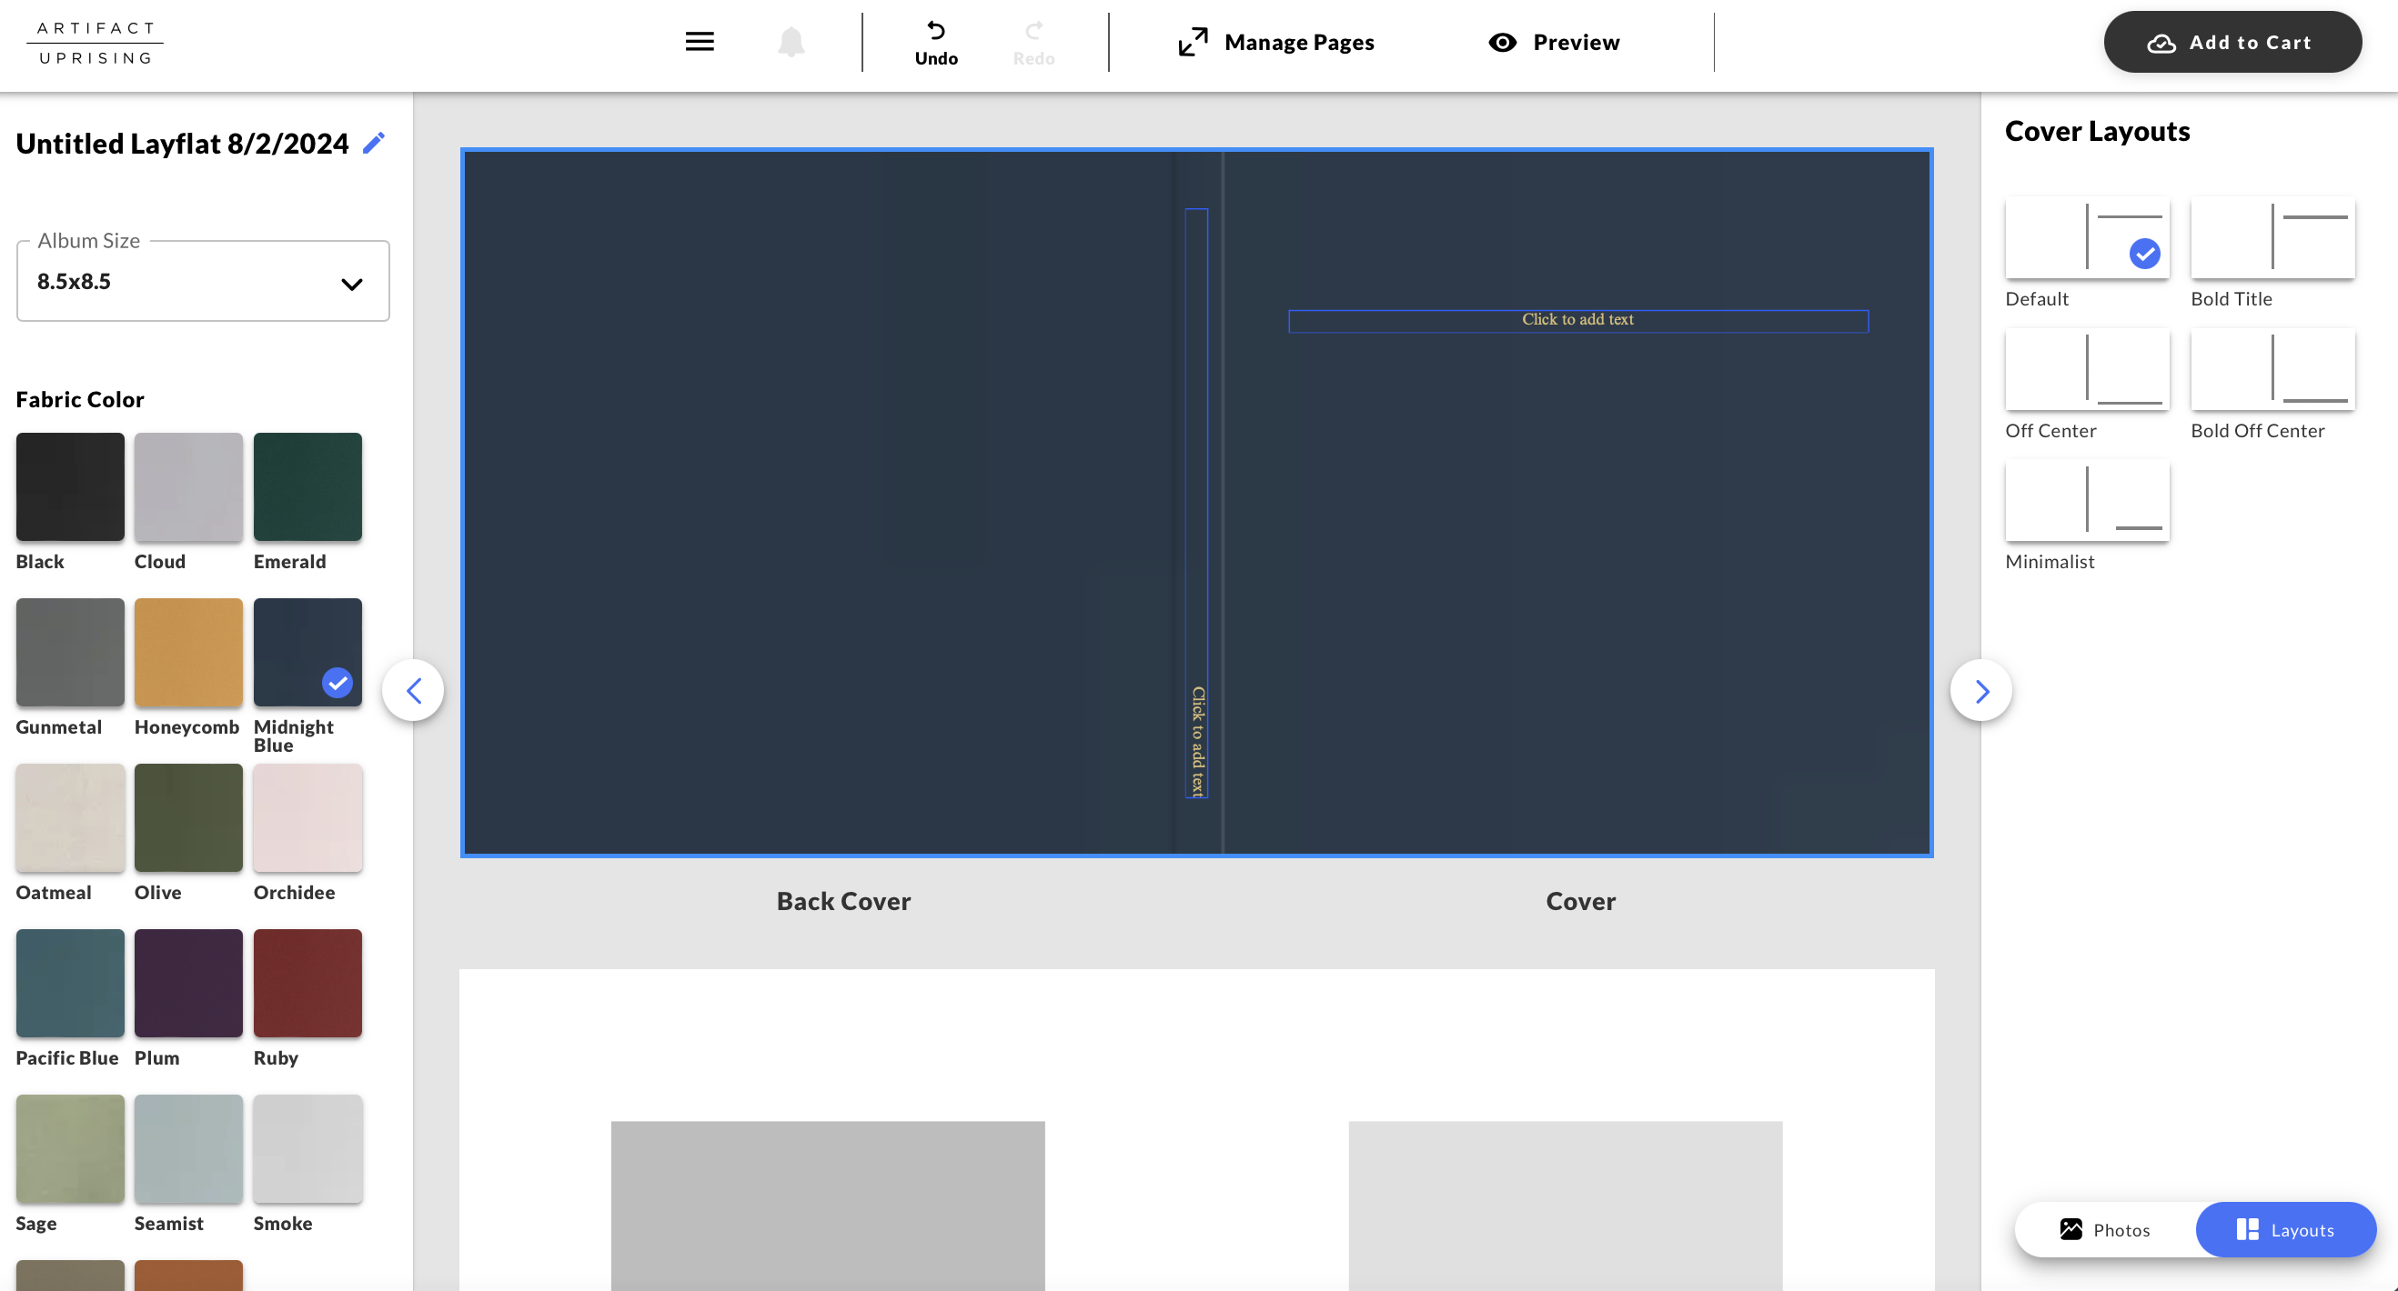
Task: Switch to Photos tab
Action: click(2106, 1229)
